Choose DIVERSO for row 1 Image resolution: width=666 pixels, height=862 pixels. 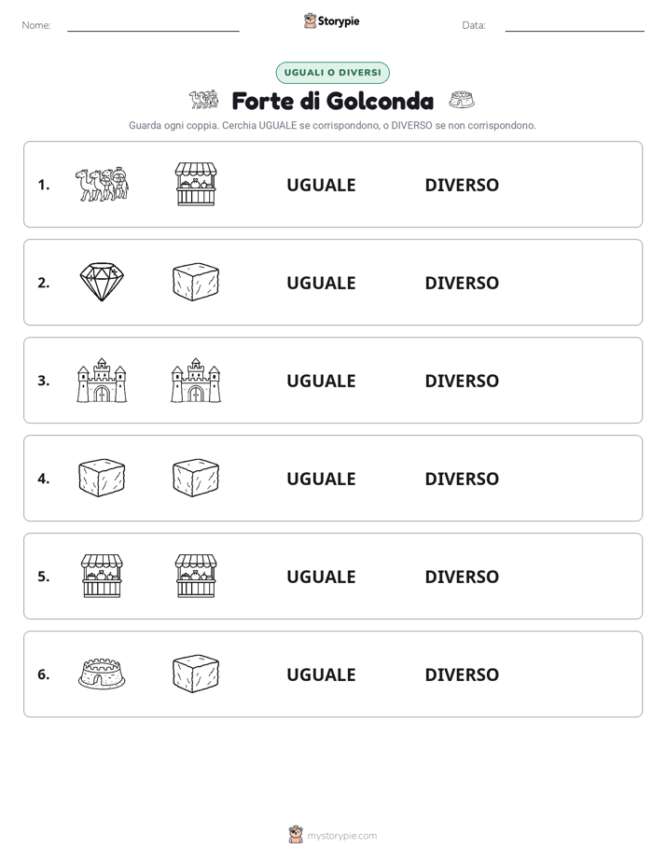462,186
